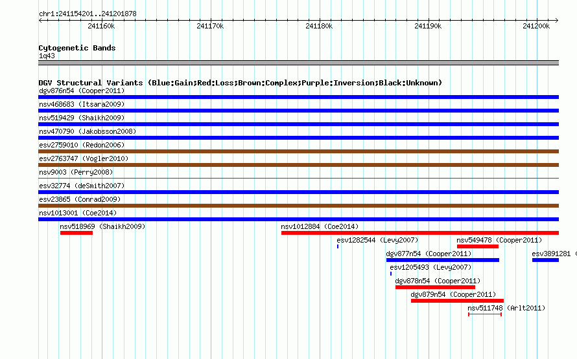
Task: Click the tiny blue mark under esv1205493
Action: 391,274
